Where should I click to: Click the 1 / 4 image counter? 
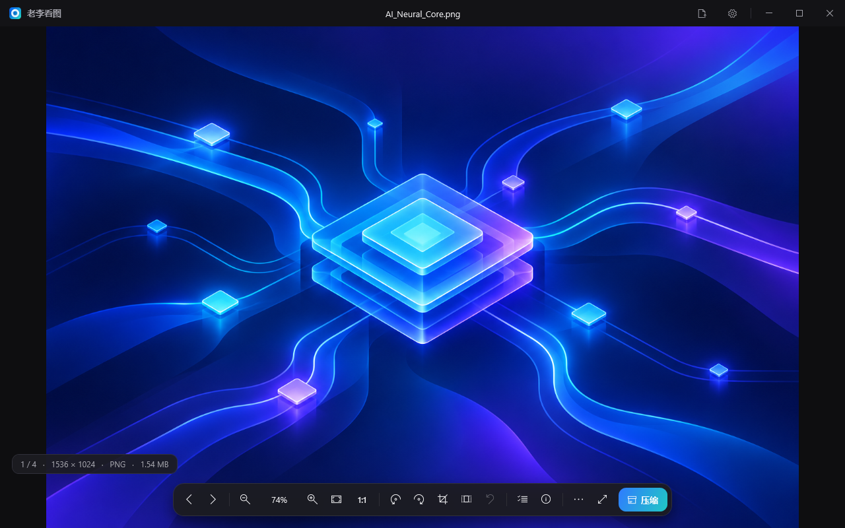coord(28,465)
